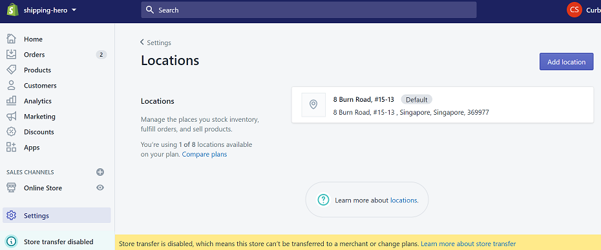Image resolution: width=601 pixels, height=250 pixels.
Task: Open the 8 Burn Road location entry
Action: [x=442, y=105]
